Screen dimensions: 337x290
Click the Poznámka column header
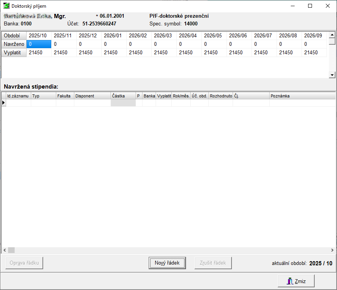pyautogui.click(x=302, y=96)
